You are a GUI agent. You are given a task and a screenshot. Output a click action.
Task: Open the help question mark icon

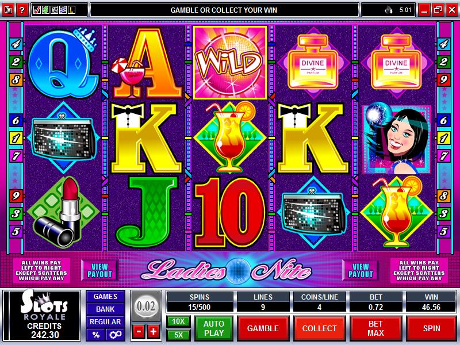tap(22, 10)
